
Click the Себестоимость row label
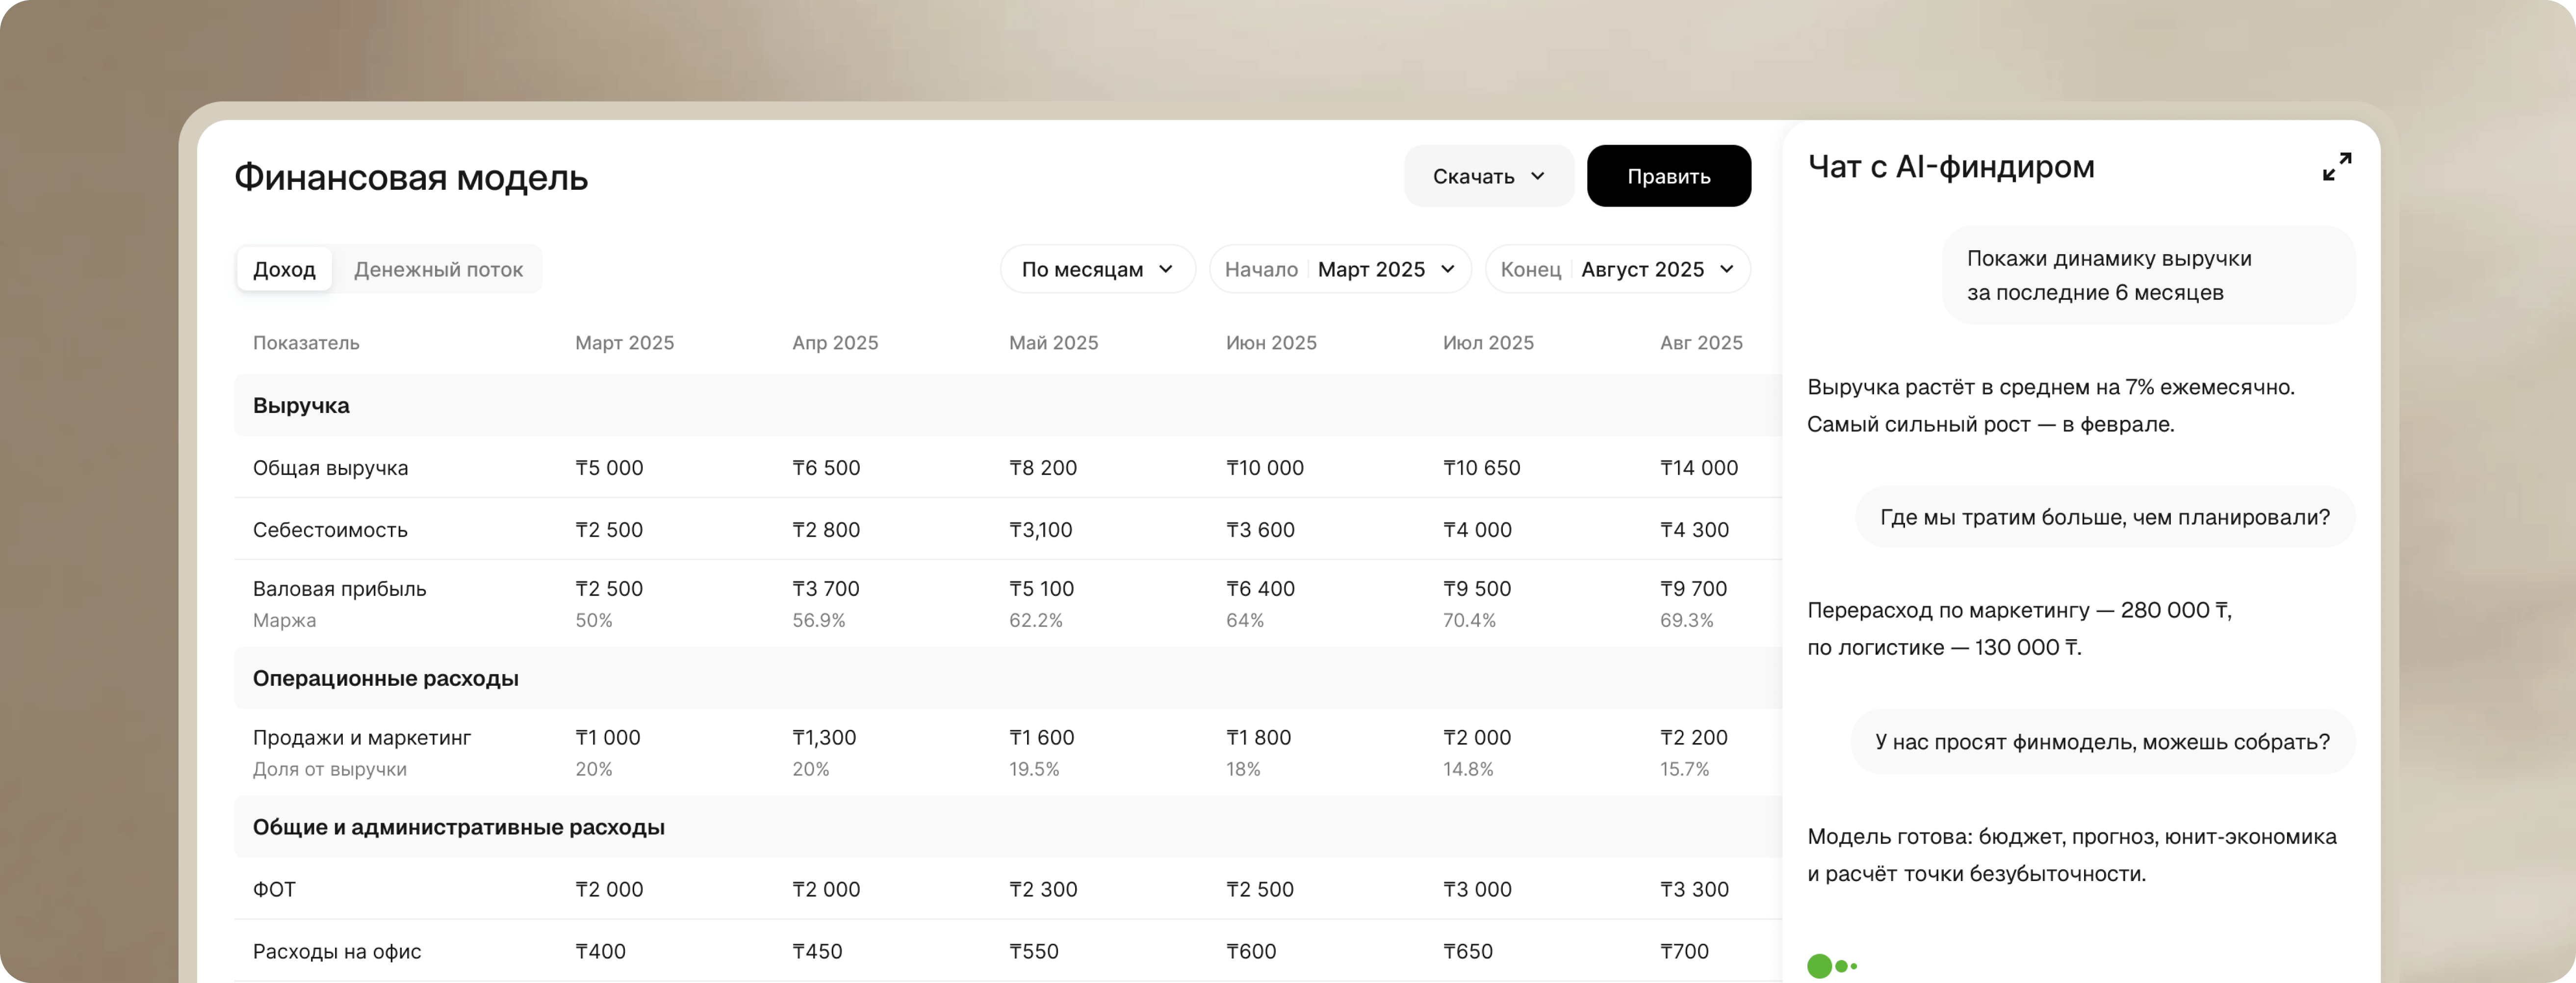pyautogui.click(x=330, y=530)
